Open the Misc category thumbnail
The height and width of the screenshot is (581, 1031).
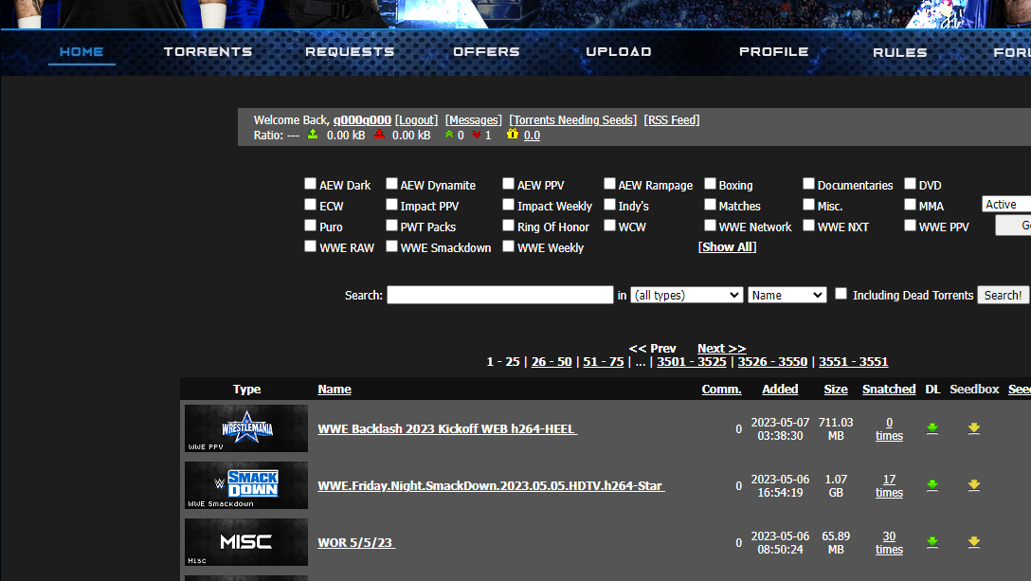pyautogui.click(x=246, y=542)
